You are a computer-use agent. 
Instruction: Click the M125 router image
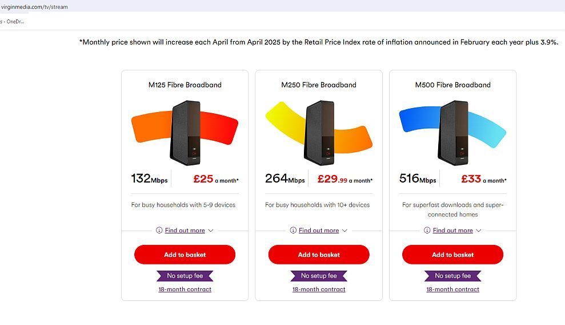[x=185, y=132]
